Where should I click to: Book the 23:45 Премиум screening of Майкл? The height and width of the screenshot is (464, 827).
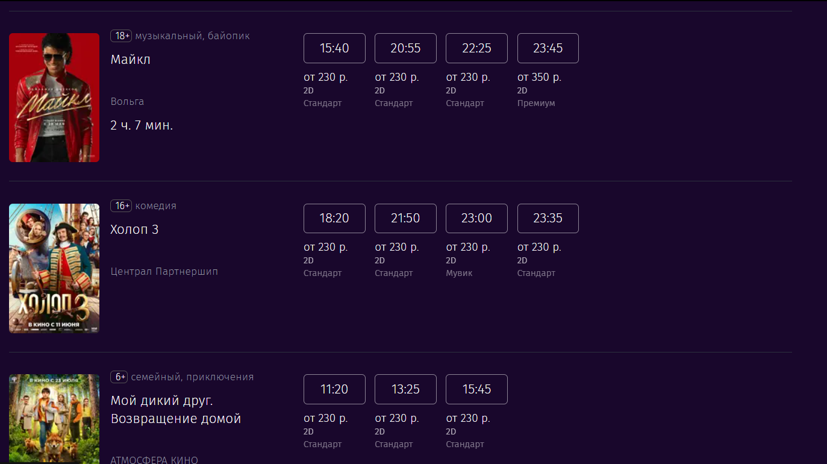[548, 48]
